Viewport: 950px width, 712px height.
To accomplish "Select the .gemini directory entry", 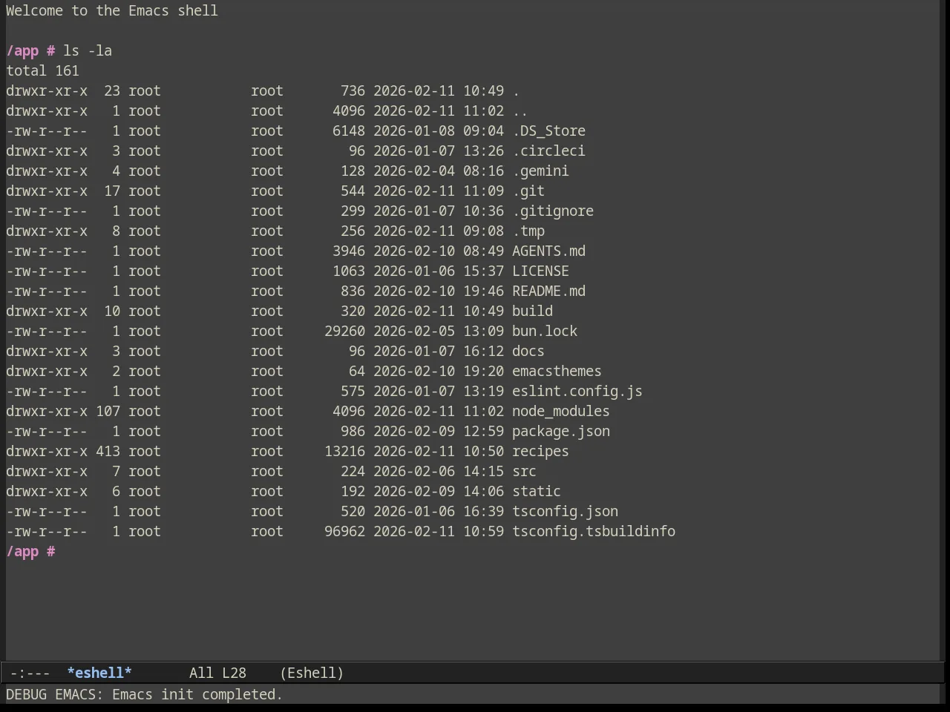I will click(540, 171).
